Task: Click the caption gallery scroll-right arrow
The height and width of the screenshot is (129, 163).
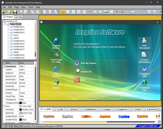Action: [156, 122]
